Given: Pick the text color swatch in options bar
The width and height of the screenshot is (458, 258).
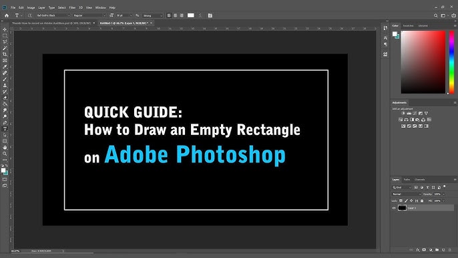Looking at the screenshot, I should coord(191,15).
